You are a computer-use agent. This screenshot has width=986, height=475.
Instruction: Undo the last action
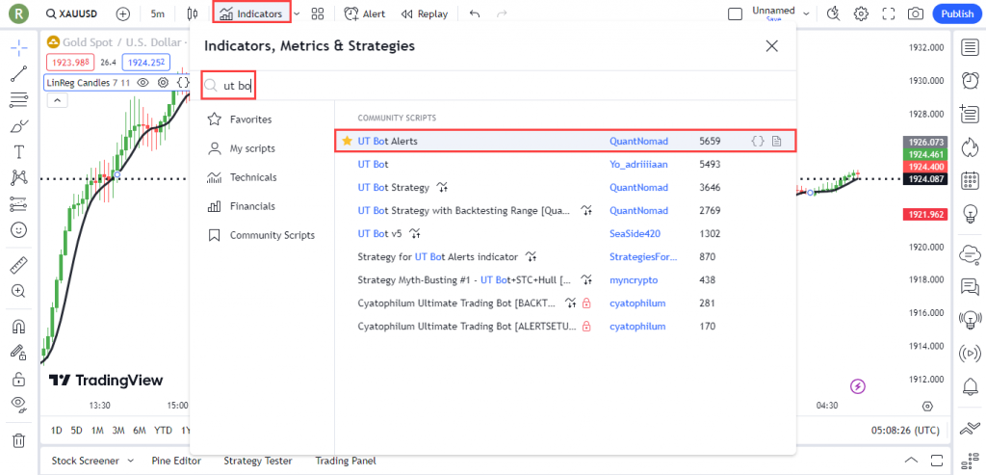coord(475,13)
